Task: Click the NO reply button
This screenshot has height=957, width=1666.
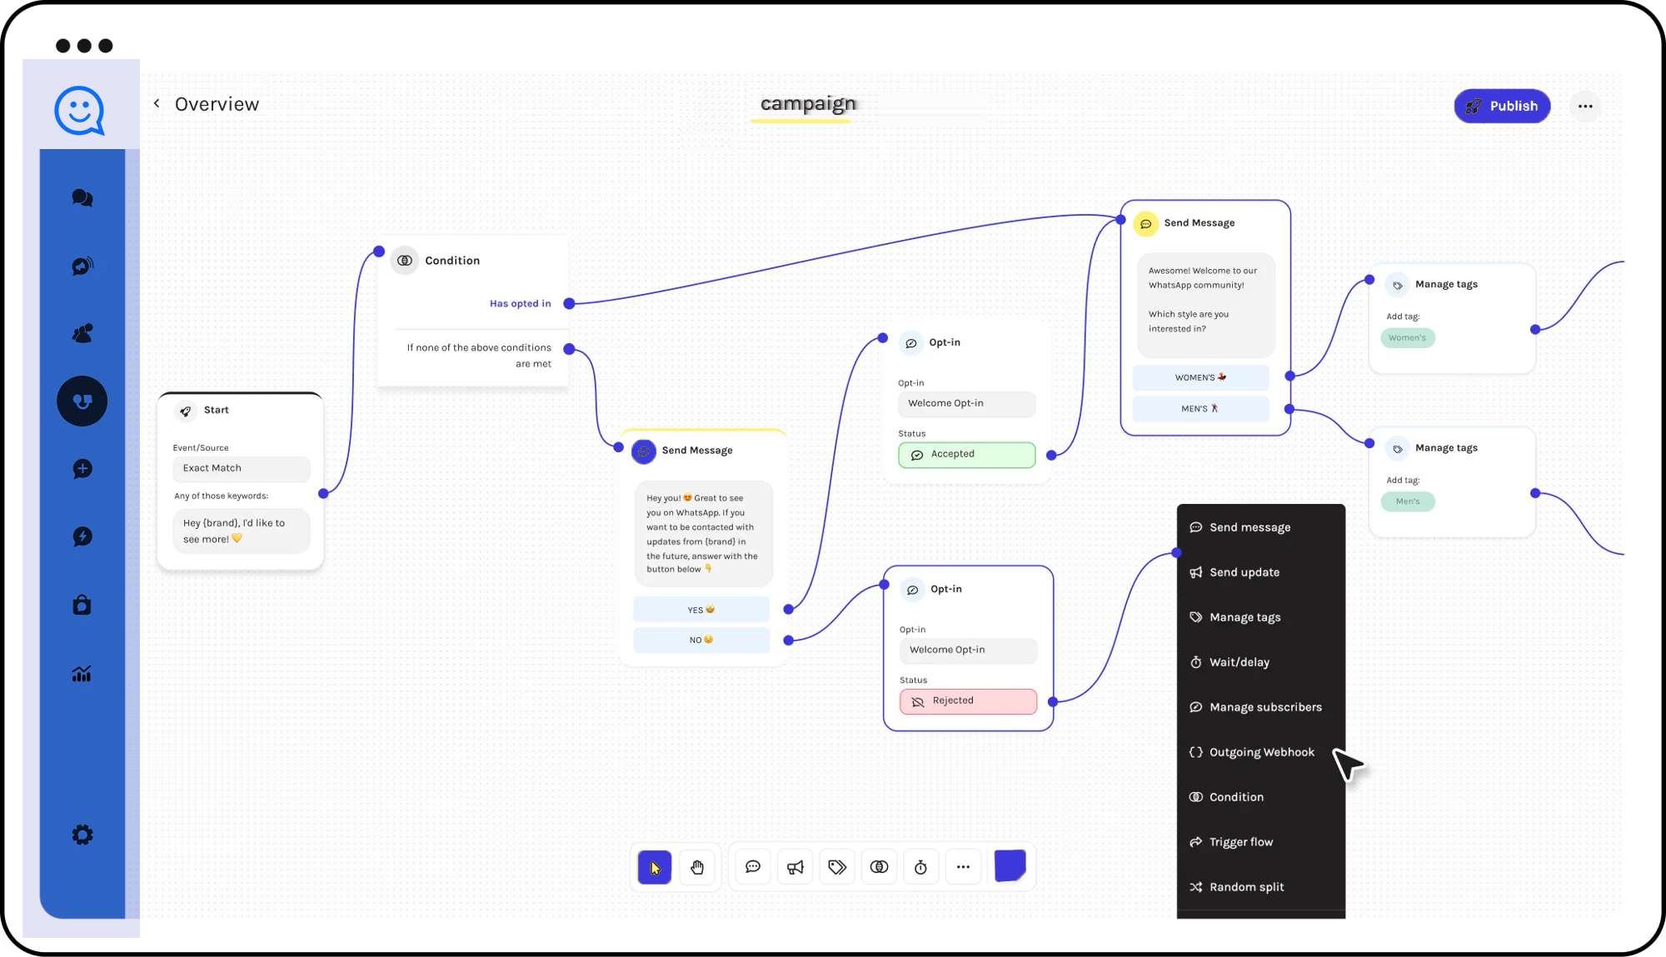Action: (701, 640)
